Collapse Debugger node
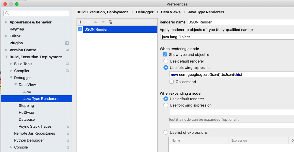The image size is (294, 152). pos(11,78)
